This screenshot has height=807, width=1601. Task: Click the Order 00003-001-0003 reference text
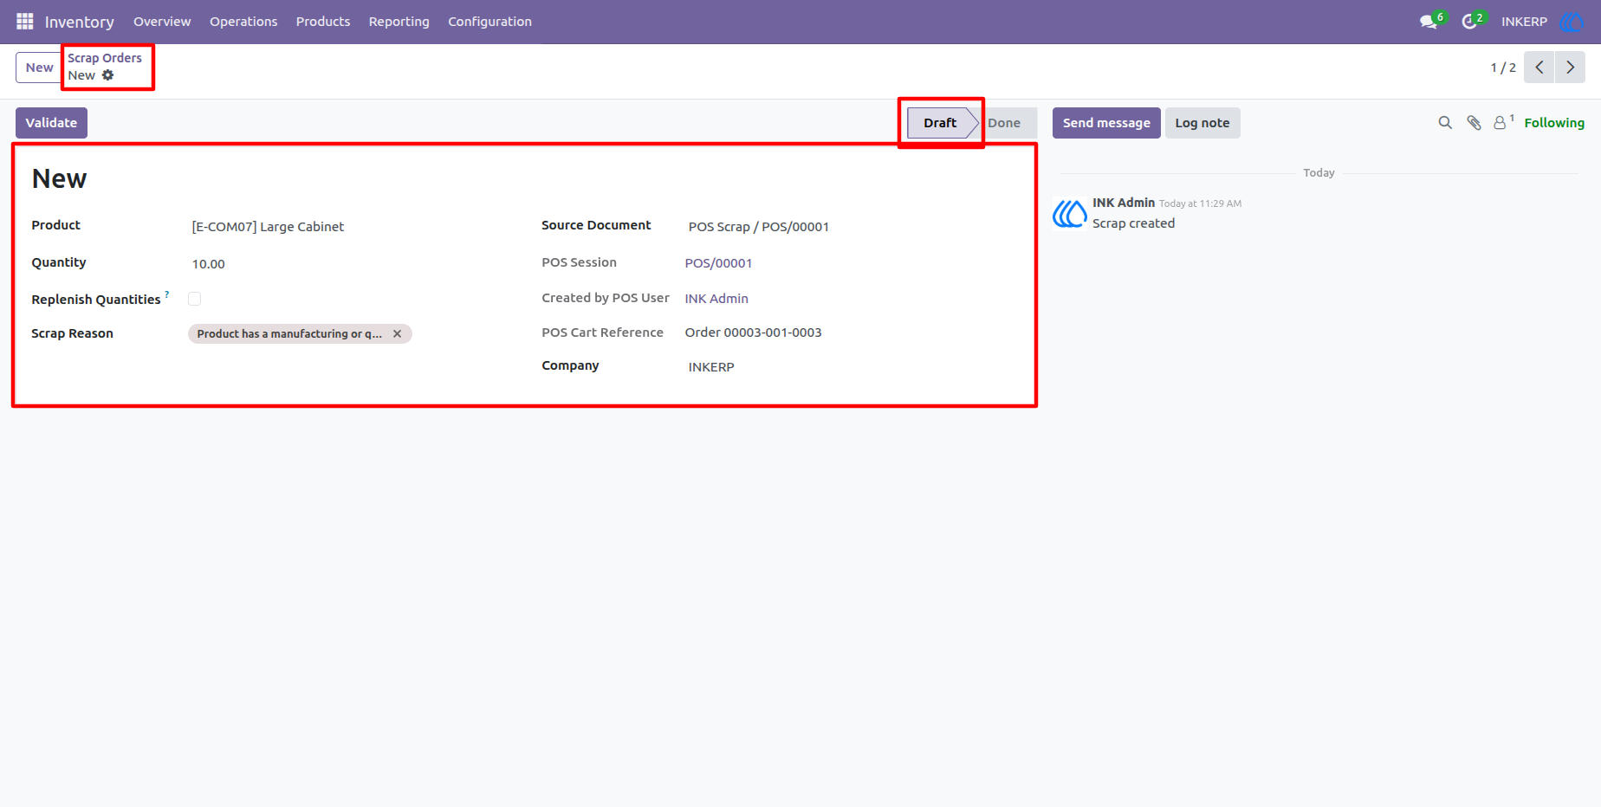[x=753, y=332]
